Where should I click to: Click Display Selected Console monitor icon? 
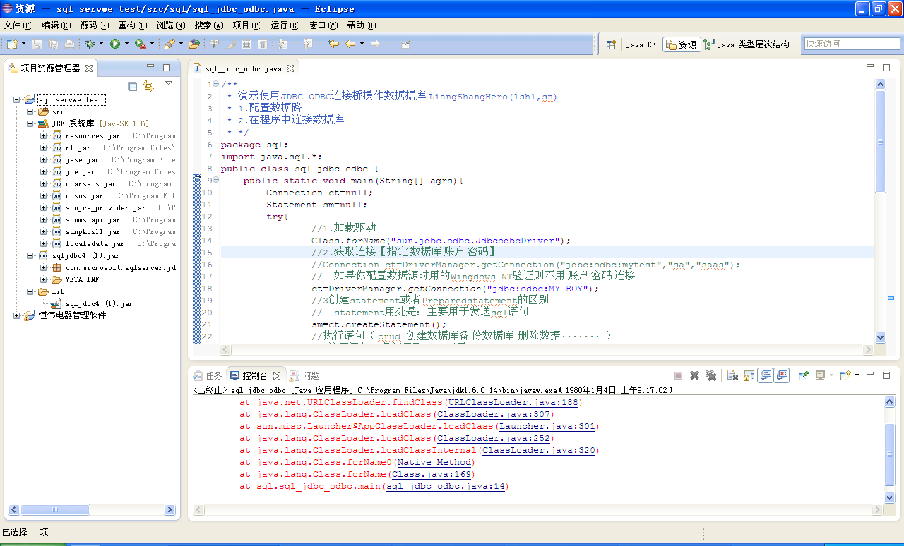click(x=820, y=375)
